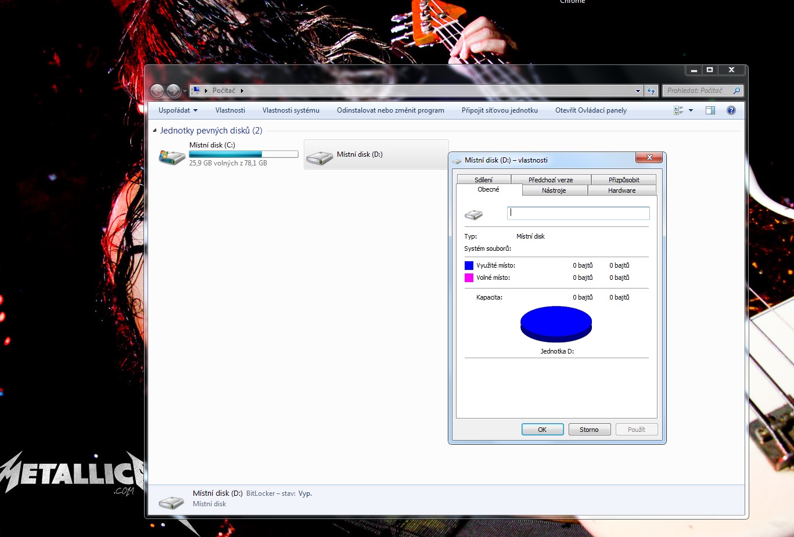Click Připojit síťovou jednotku
This screenshot has width=794, height=537.
coord(500,110)
